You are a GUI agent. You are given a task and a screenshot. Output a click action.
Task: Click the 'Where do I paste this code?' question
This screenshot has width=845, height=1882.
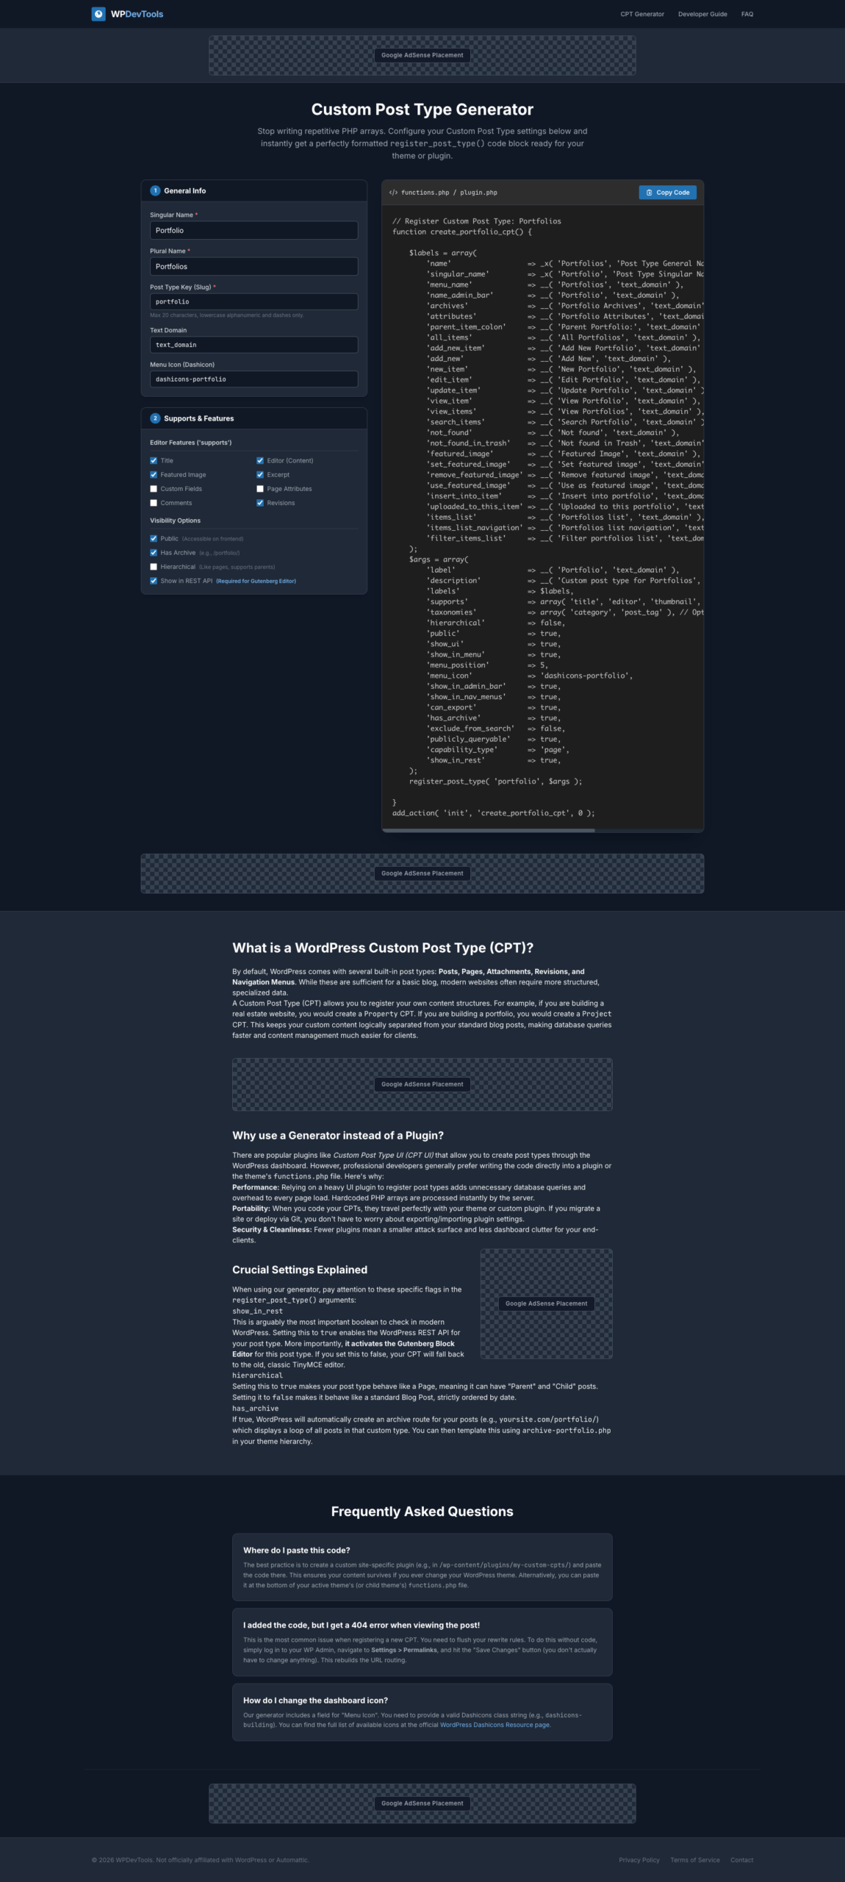297,1550
